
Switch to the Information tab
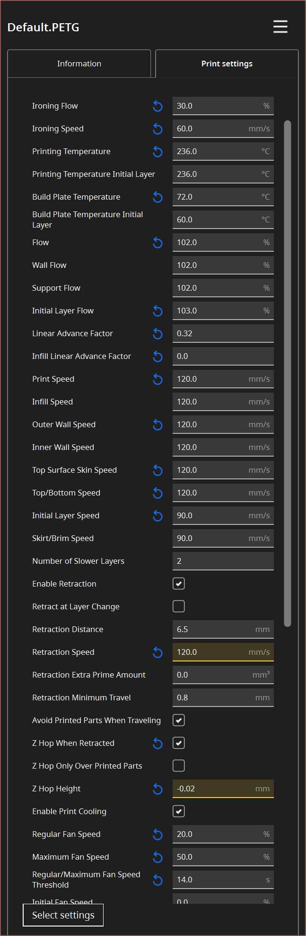point(79,64)
